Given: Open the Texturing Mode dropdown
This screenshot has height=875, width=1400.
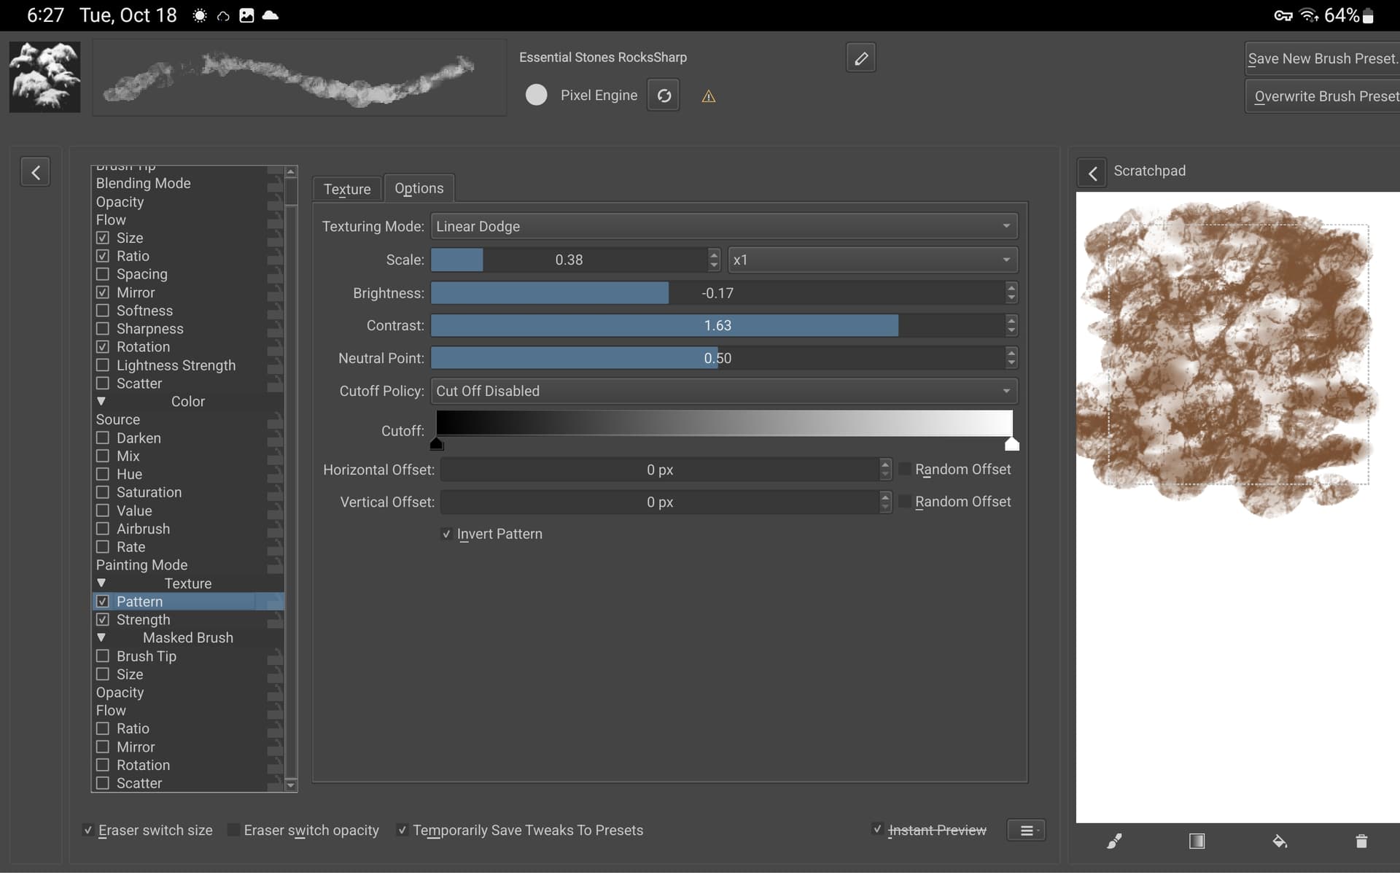Looking at the screenshot, I should (723, 227).
